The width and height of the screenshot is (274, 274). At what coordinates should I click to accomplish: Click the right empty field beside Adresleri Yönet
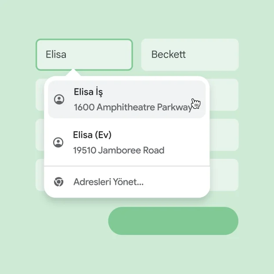point(225,175)
